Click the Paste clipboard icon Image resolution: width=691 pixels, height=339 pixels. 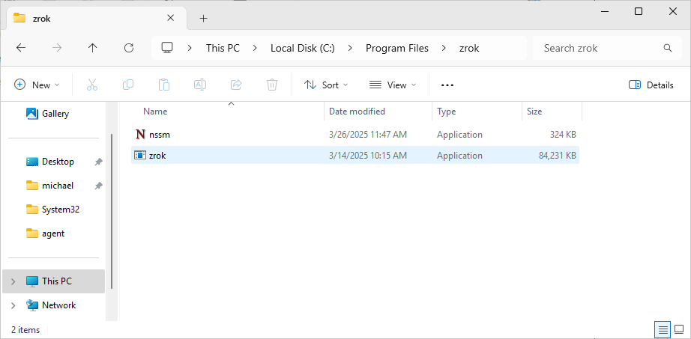(x=164, y=85)
